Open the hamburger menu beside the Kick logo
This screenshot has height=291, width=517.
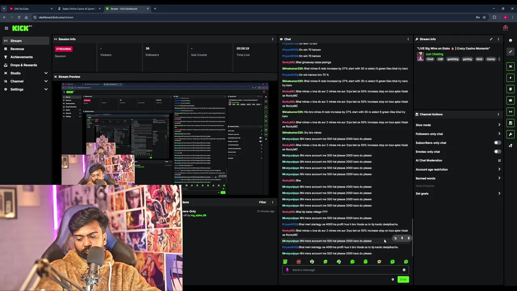click(6, 28)
